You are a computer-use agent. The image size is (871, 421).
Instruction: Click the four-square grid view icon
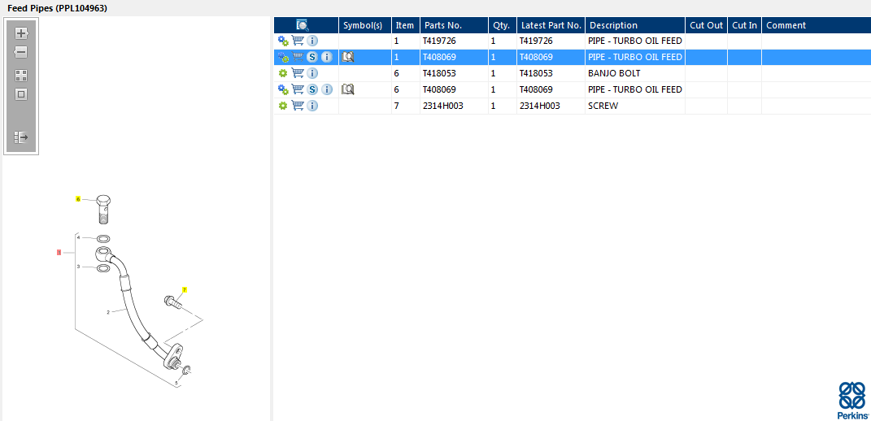[x=21, y=76]
